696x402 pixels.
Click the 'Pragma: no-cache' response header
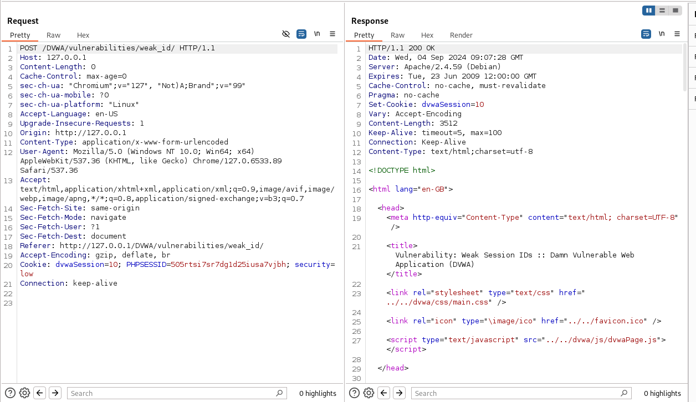(404, 95)
